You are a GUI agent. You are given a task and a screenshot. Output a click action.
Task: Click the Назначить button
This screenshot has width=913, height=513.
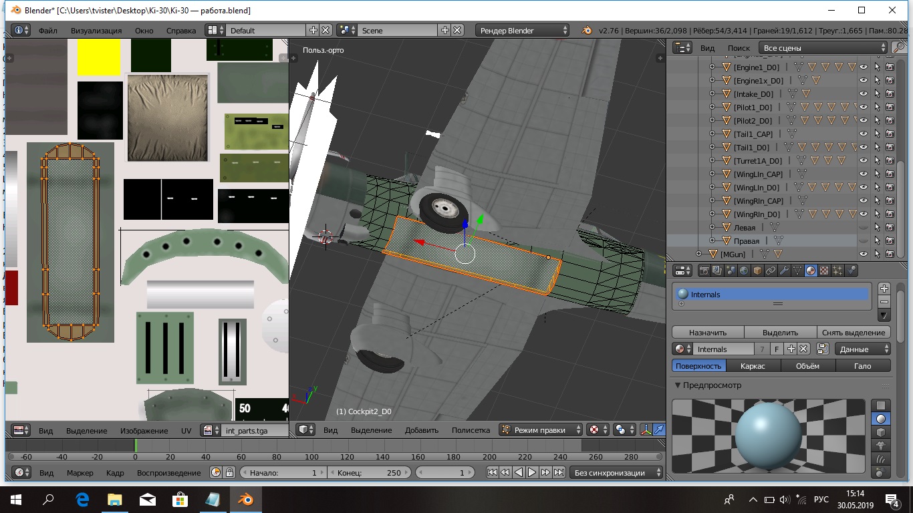tap(708, 333)
